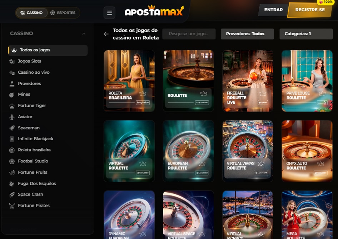Click Fuga Dos Esquilos sidebar label
This screenshot has width=338, height=239.
37,183
